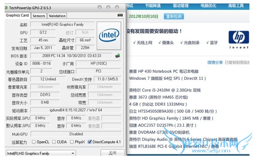Switch to the Validation tab

click(57, 16)
